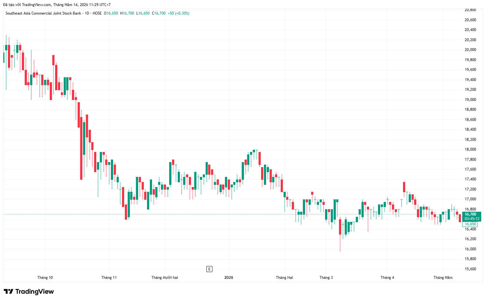Click the HOSE exchange label

[x=97, y=13]
